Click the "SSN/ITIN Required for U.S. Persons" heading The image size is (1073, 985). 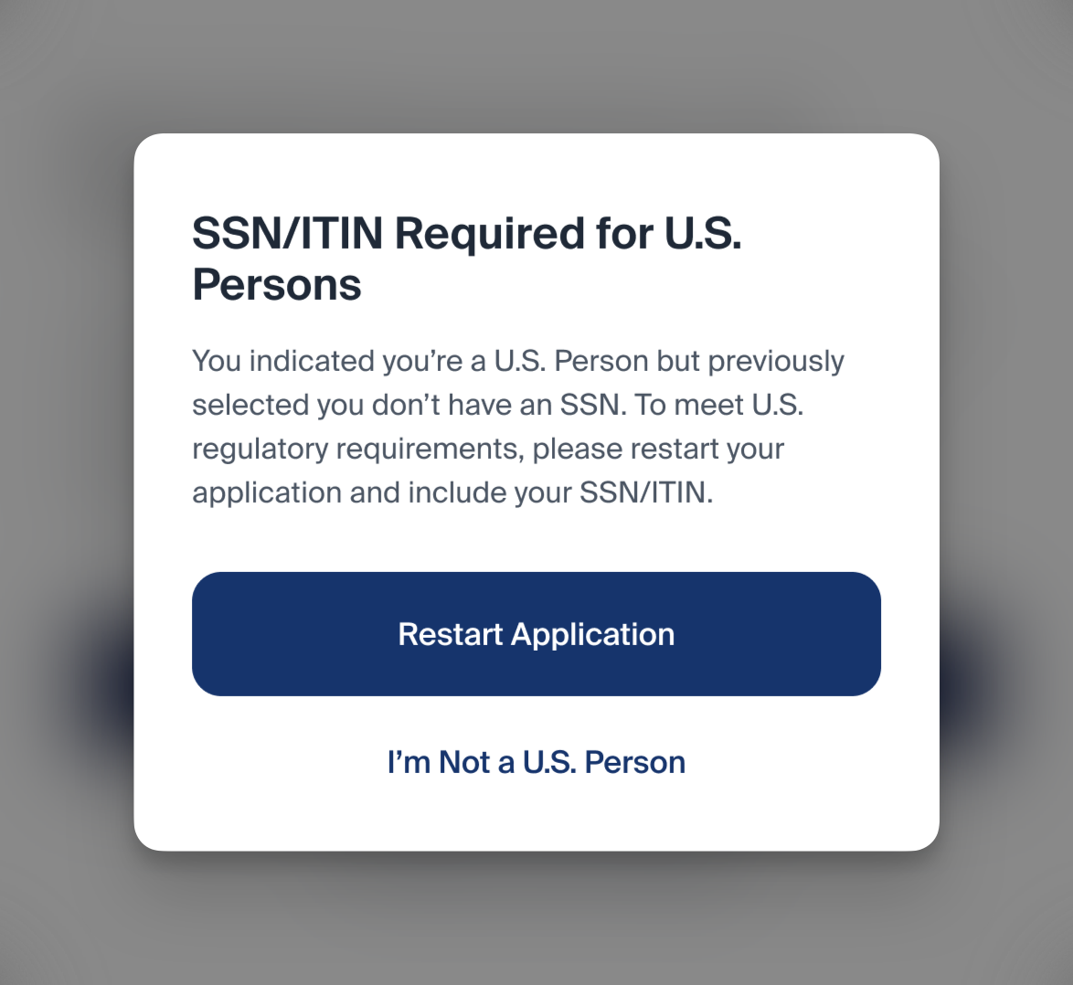coord(466,259)
